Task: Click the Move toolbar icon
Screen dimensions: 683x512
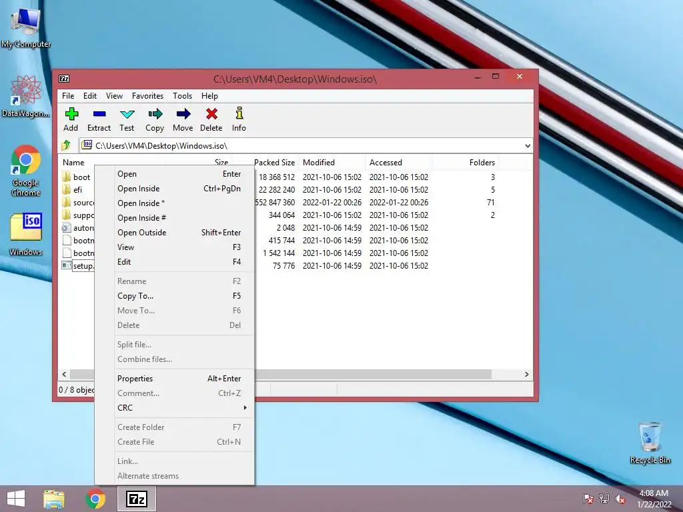Action: pos(183,114)
